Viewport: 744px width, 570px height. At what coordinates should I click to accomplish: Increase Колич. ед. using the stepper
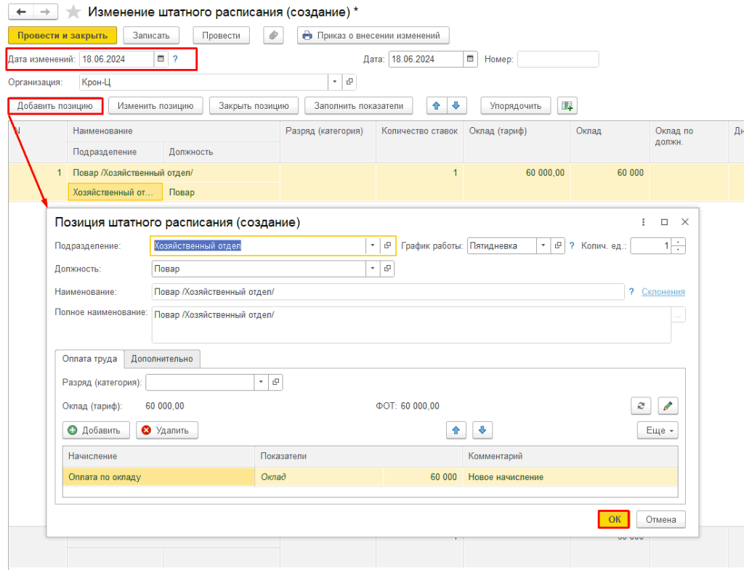(x=679, y=243)
